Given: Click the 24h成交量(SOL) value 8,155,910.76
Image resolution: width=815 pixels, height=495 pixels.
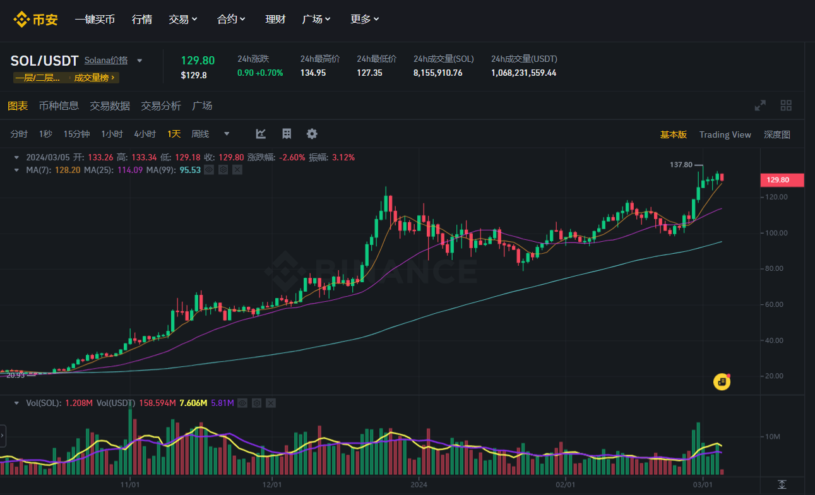Looking at the screenshot, I should [438, 73].
